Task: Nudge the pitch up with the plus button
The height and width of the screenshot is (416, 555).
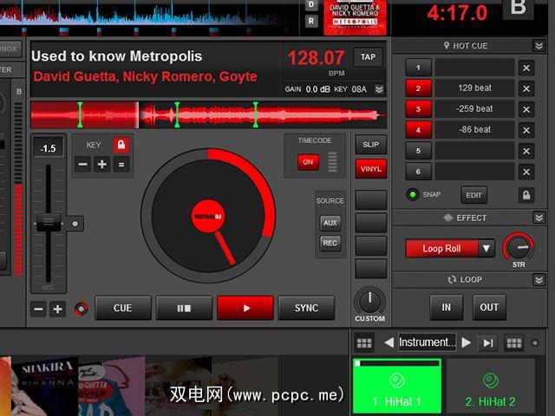Action: [x=57, y=309]
